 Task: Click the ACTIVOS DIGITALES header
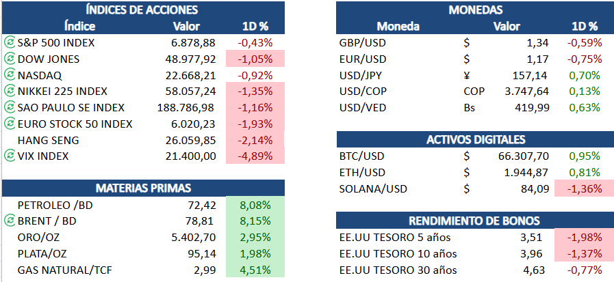[476, 140]
